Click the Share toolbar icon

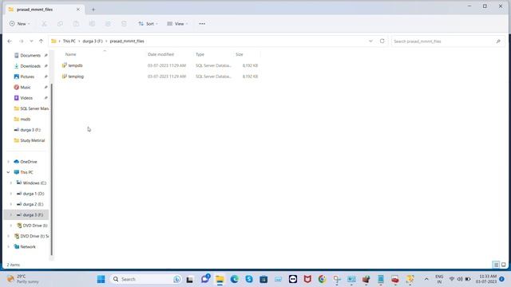click(108, 24)
